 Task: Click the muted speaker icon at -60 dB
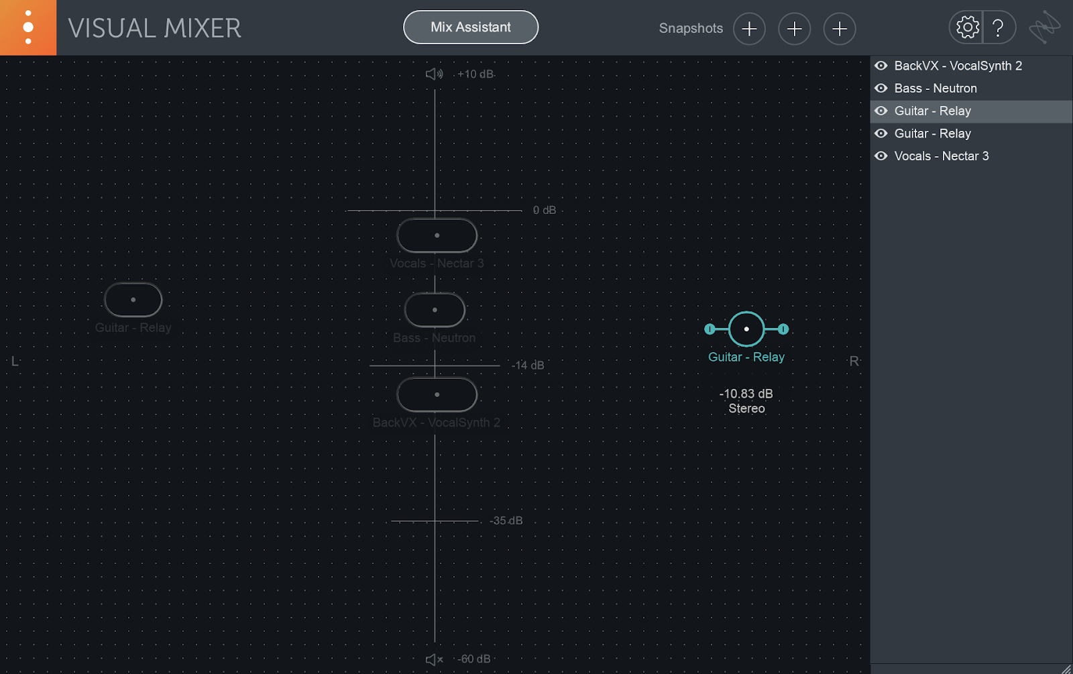(x=435, y=659)
